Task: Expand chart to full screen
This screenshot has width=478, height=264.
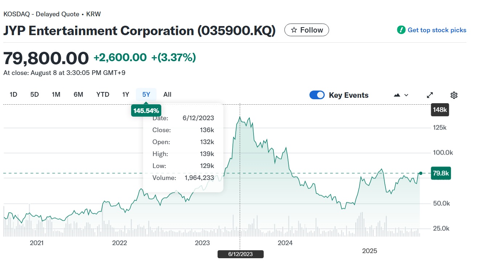Action: point(430,95)
